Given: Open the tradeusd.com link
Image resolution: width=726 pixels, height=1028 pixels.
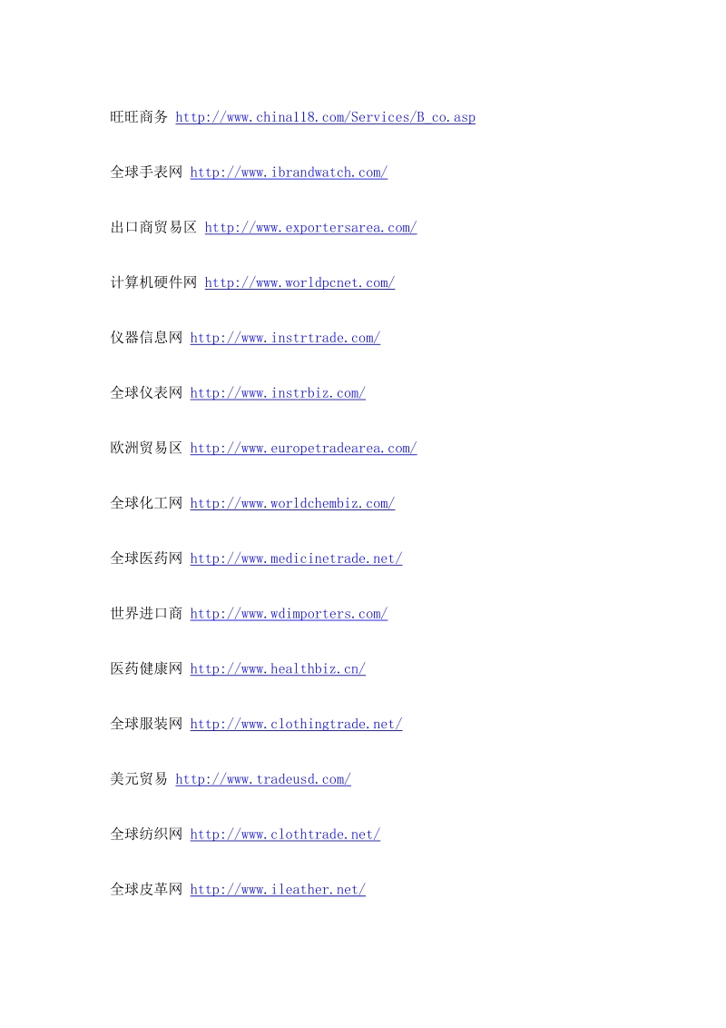Looking at the screenshot, I should (x=263, y=779).
